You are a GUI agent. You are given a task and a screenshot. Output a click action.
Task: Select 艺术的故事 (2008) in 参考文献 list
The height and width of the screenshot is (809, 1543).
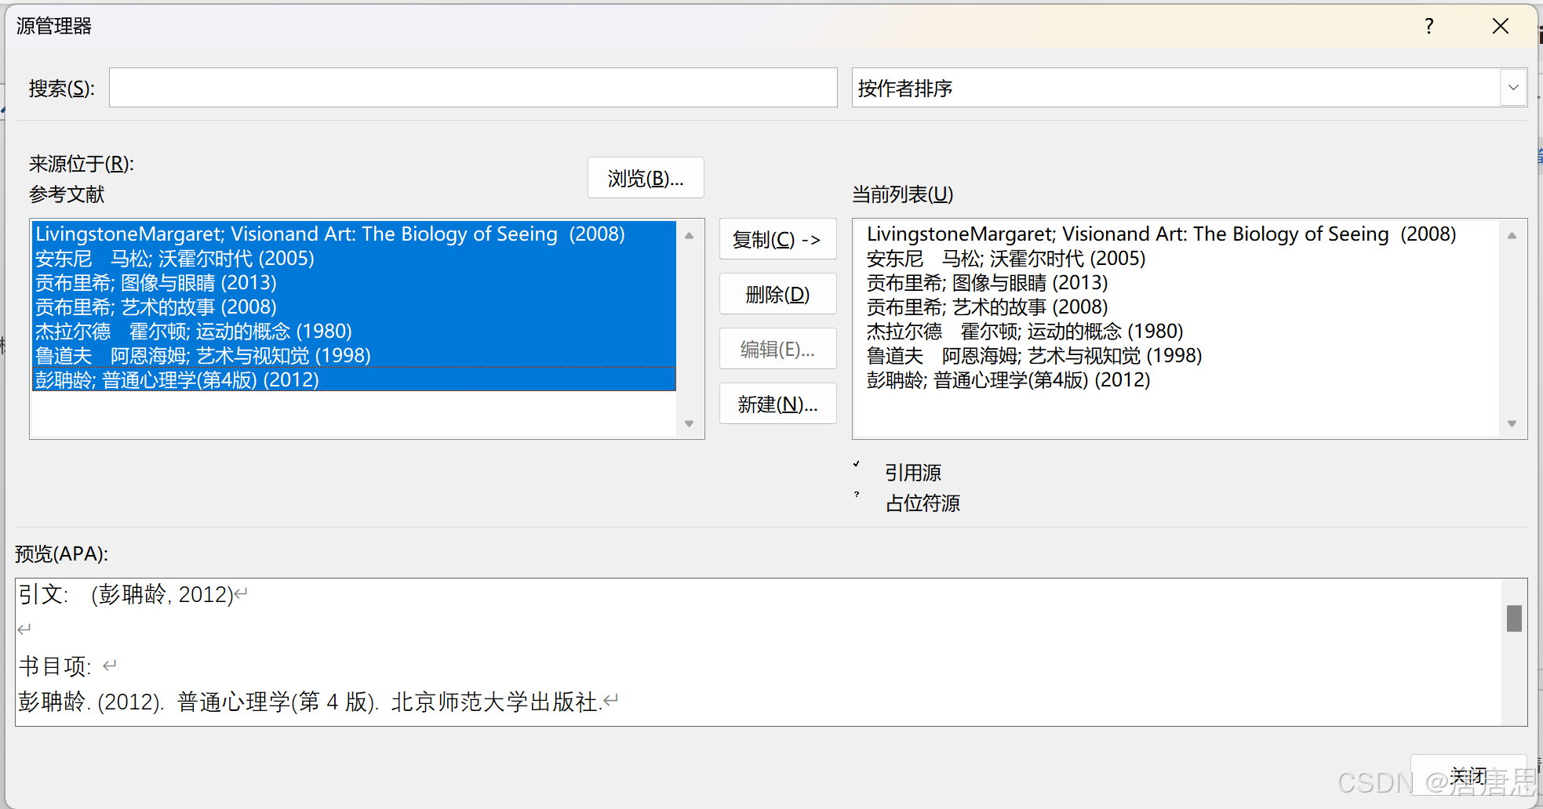click(x=354, y=307)
